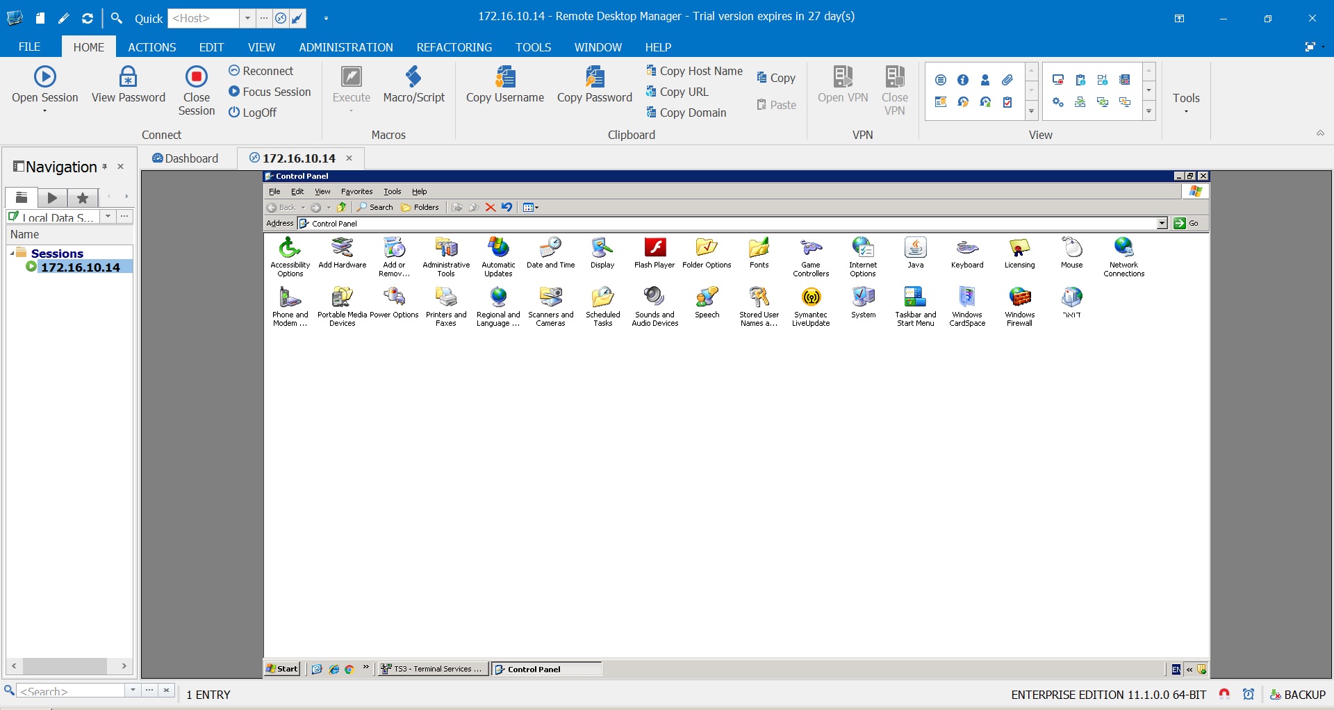
Task: Click the alarm clock icon in status bar
Action: (1249, 694)
